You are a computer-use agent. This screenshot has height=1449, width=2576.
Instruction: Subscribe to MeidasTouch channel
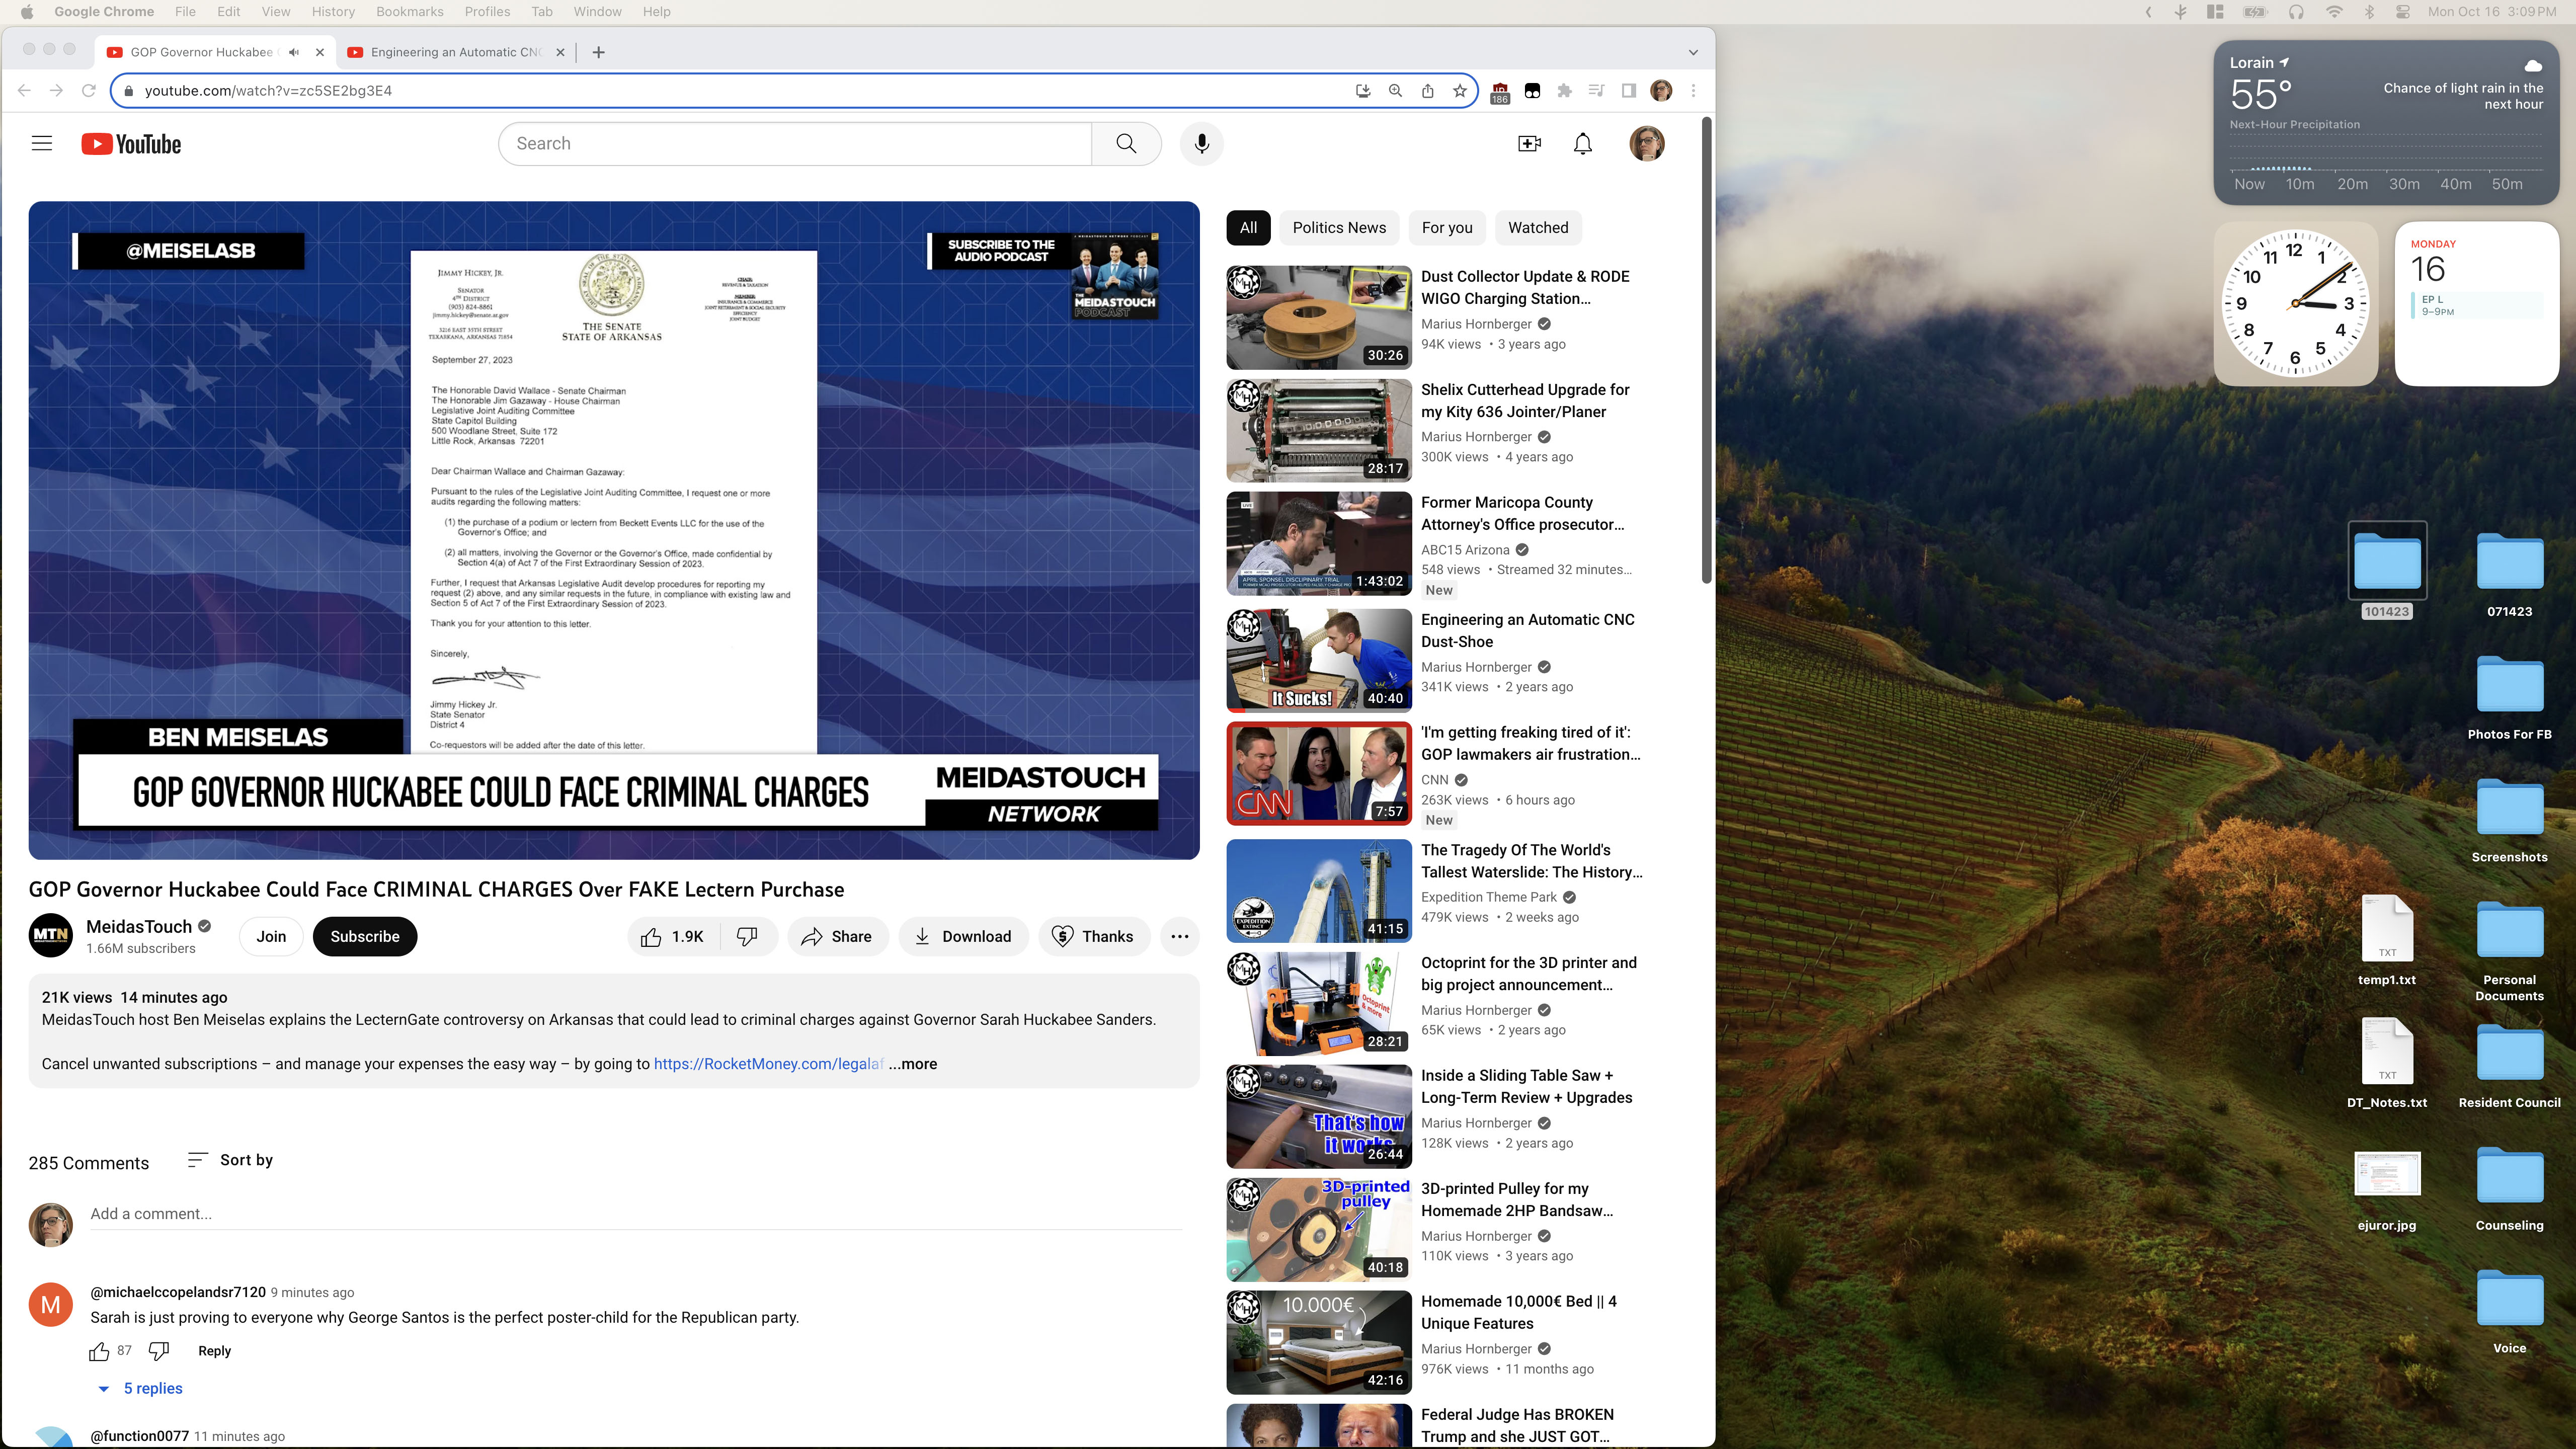coord(364,936)
